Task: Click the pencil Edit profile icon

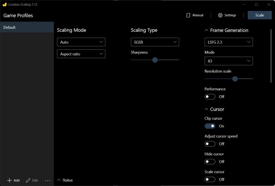Action: tap(28, 180)
